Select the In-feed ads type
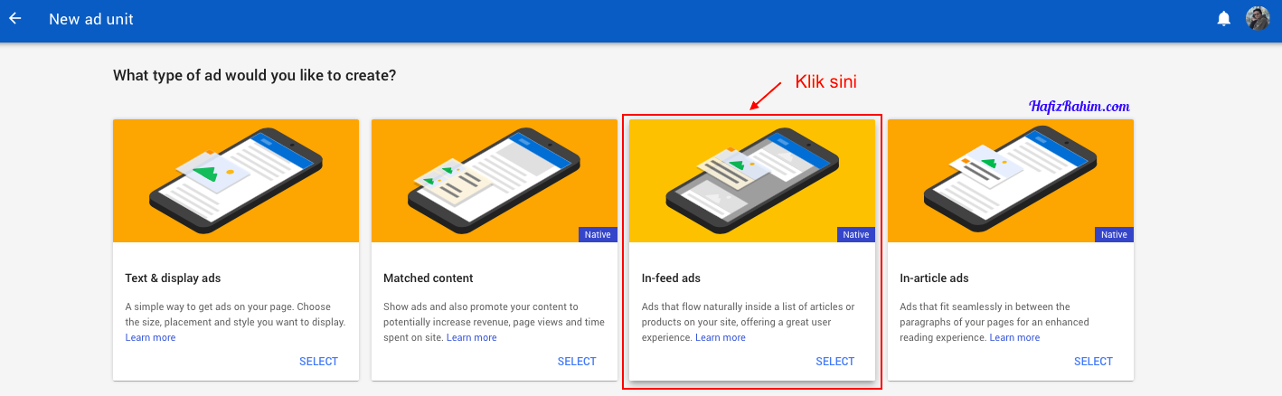The height and width of the screenshot is (396, 1282). pyautogui.click(x=834, y=362)
